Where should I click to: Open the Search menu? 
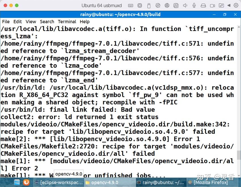click(x=47, y=22)
